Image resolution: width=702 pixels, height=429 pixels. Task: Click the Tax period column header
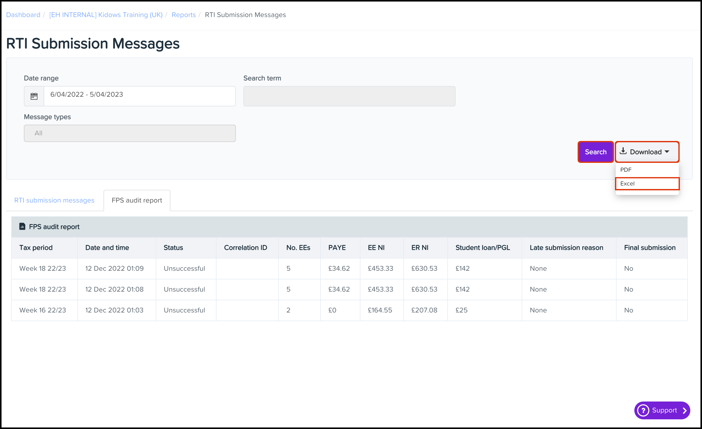tap(36, 247)
